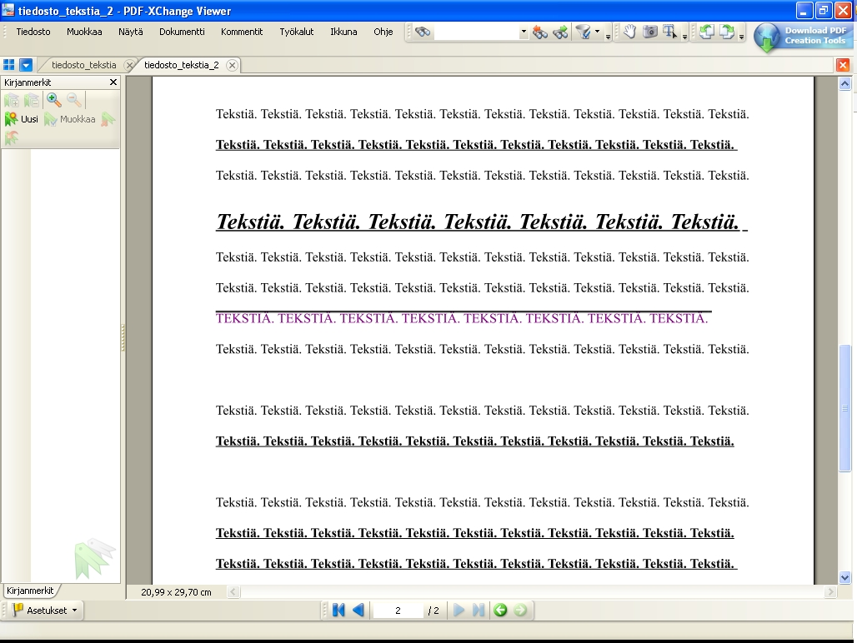Expand the search filter options dropdown
This screenshot has height=643, width=857.
(598, 32)
